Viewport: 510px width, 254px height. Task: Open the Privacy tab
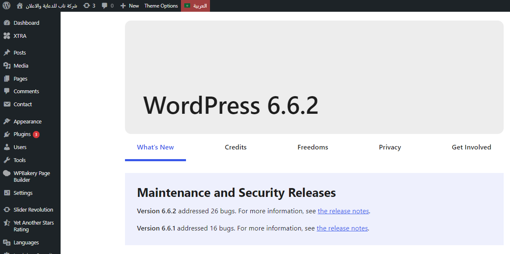tap(390, 147)
